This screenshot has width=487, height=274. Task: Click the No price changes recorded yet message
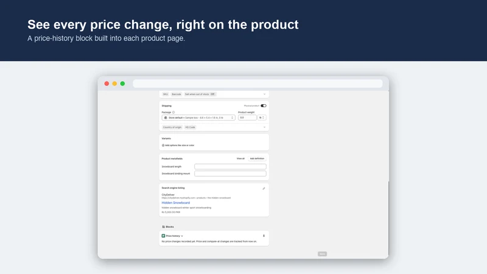tap(209, 241)
